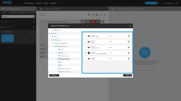Check the Secondaire - Lecteur 2 checkbox
Image resolution: width=181 pixels, height=101 pixels.
(57, 71)
